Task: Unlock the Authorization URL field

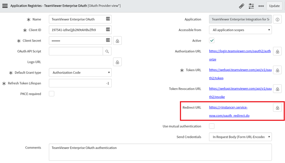Action: tap(277, 51)
